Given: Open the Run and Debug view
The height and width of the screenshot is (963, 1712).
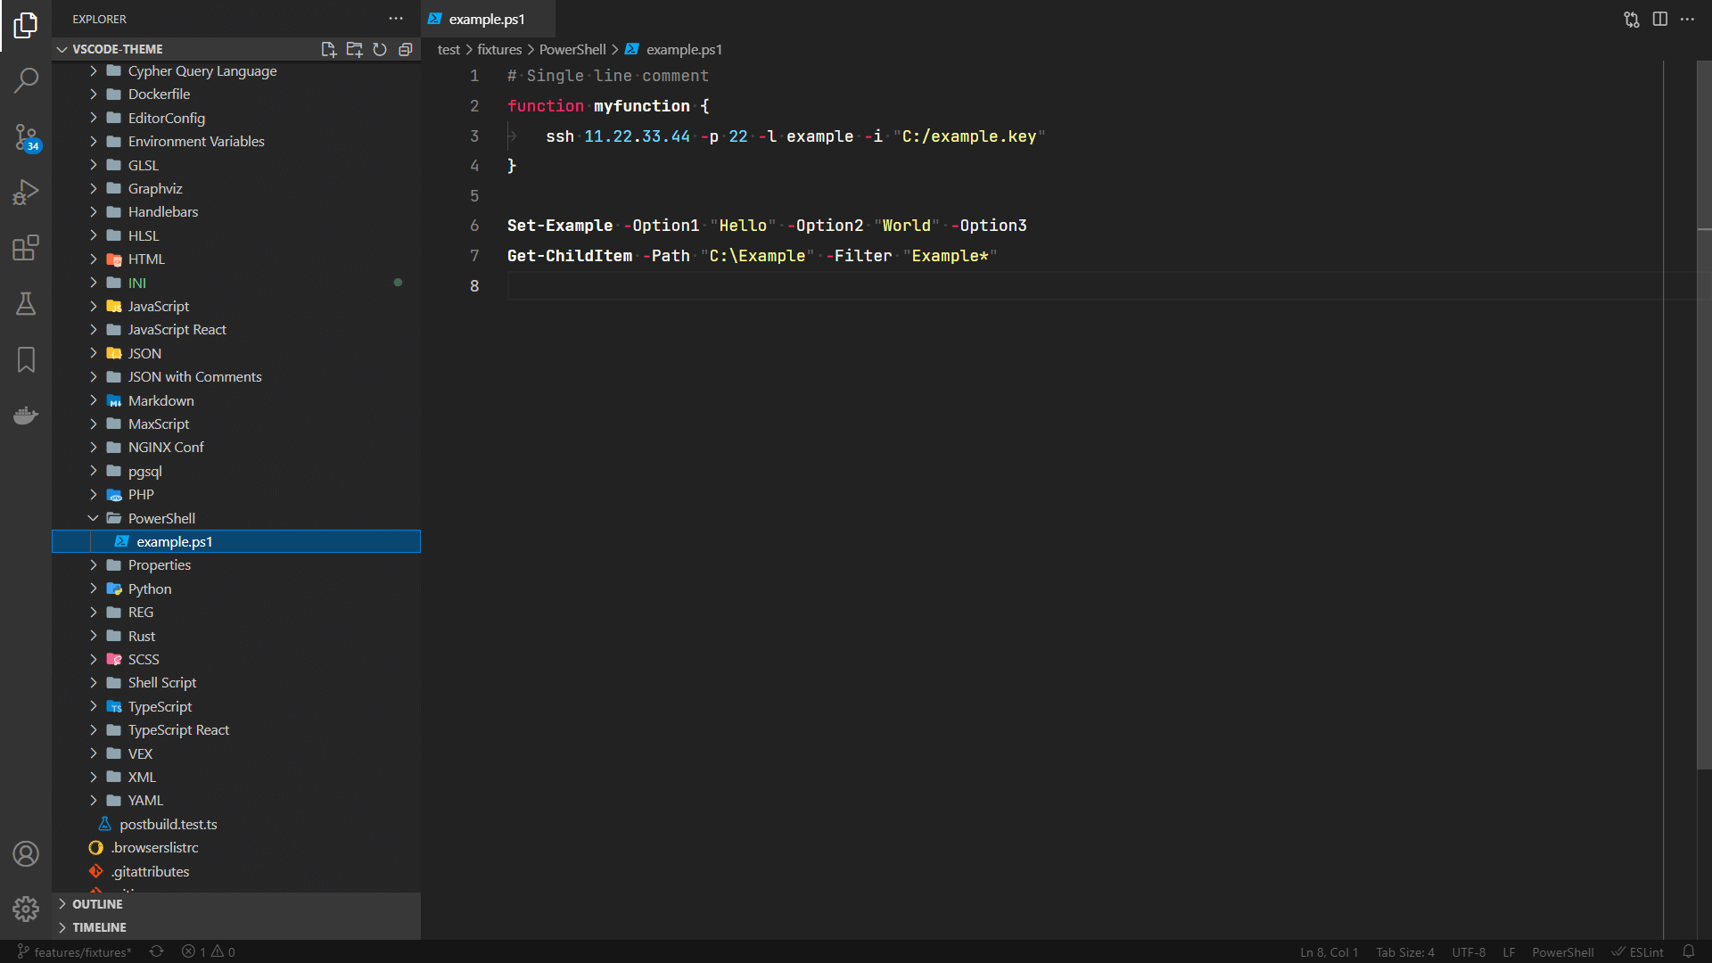Looking at the screenshot, I should (26, 192).
